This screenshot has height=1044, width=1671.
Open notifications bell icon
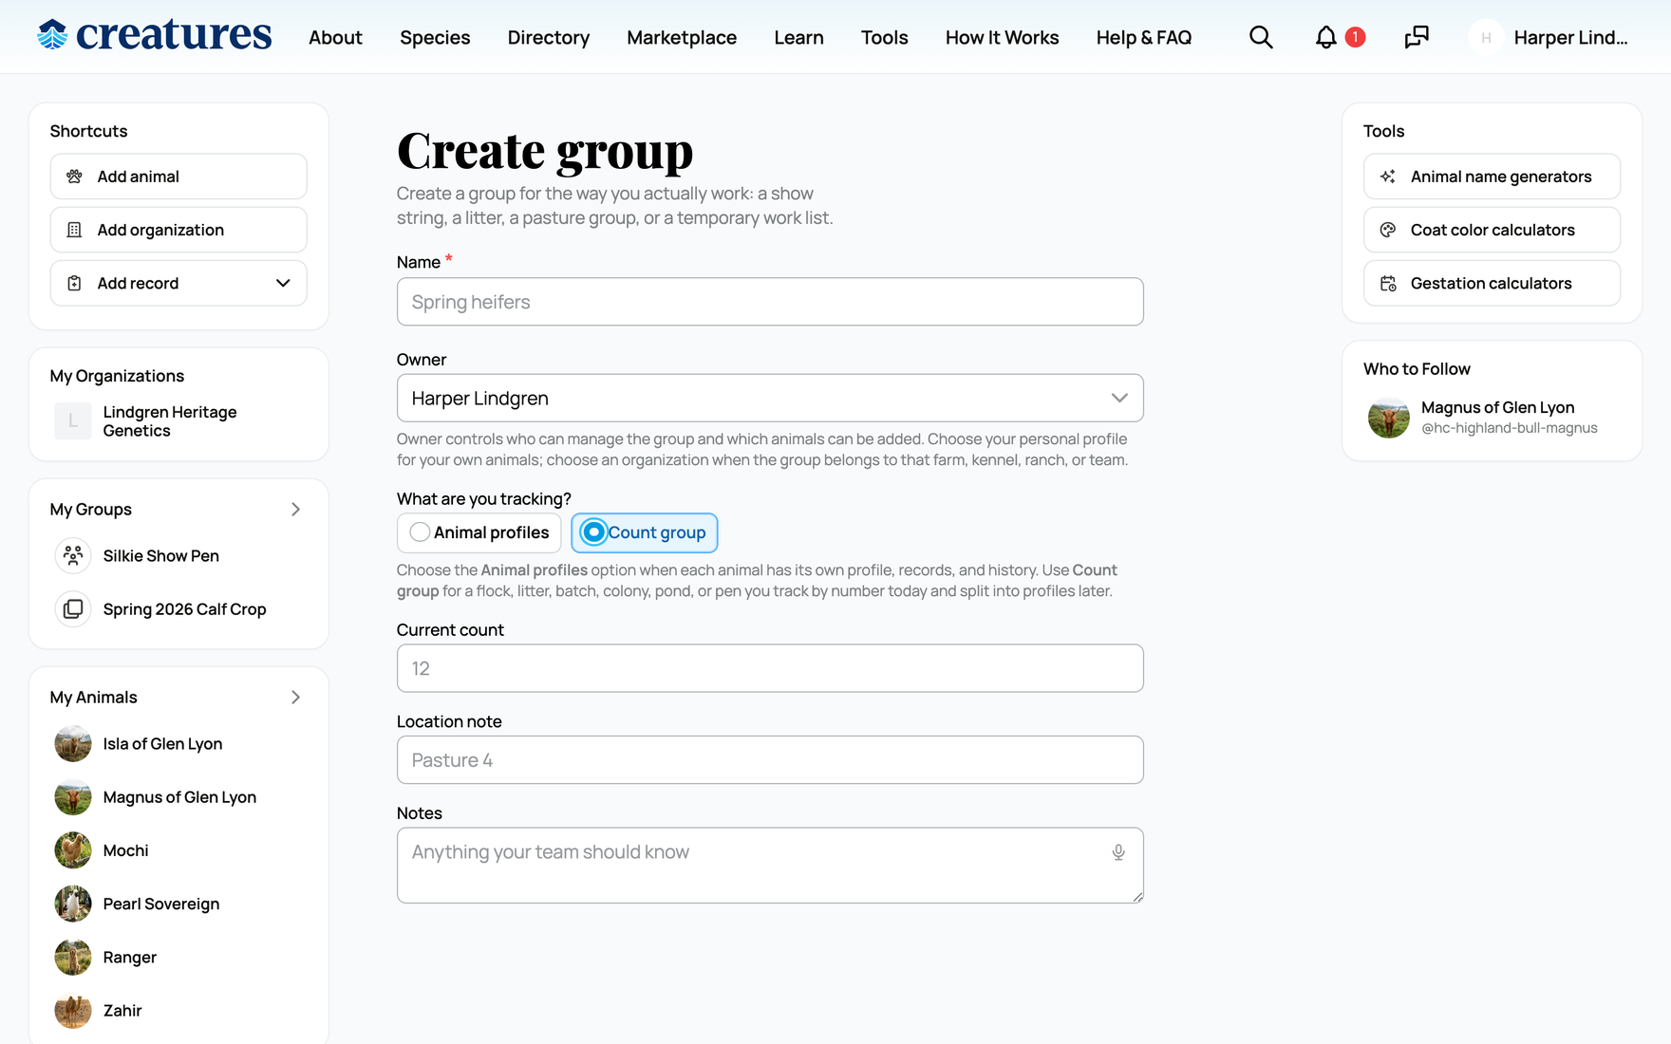1325,37
